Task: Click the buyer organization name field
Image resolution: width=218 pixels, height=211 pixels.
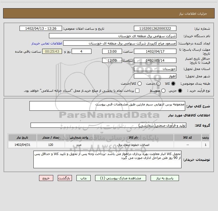Action: click(x=113, y=36)
